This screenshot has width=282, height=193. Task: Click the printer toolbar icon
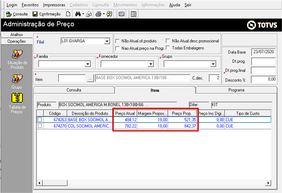click(98, 14)
